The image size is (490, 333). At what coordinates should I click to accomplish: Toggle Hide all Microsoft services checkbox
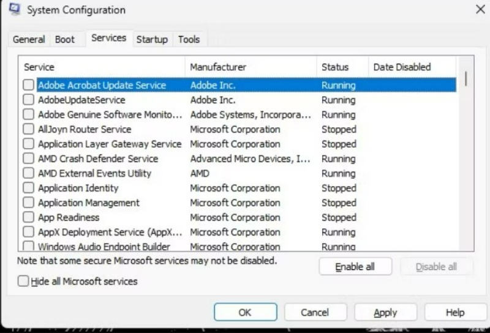[23, 281]
